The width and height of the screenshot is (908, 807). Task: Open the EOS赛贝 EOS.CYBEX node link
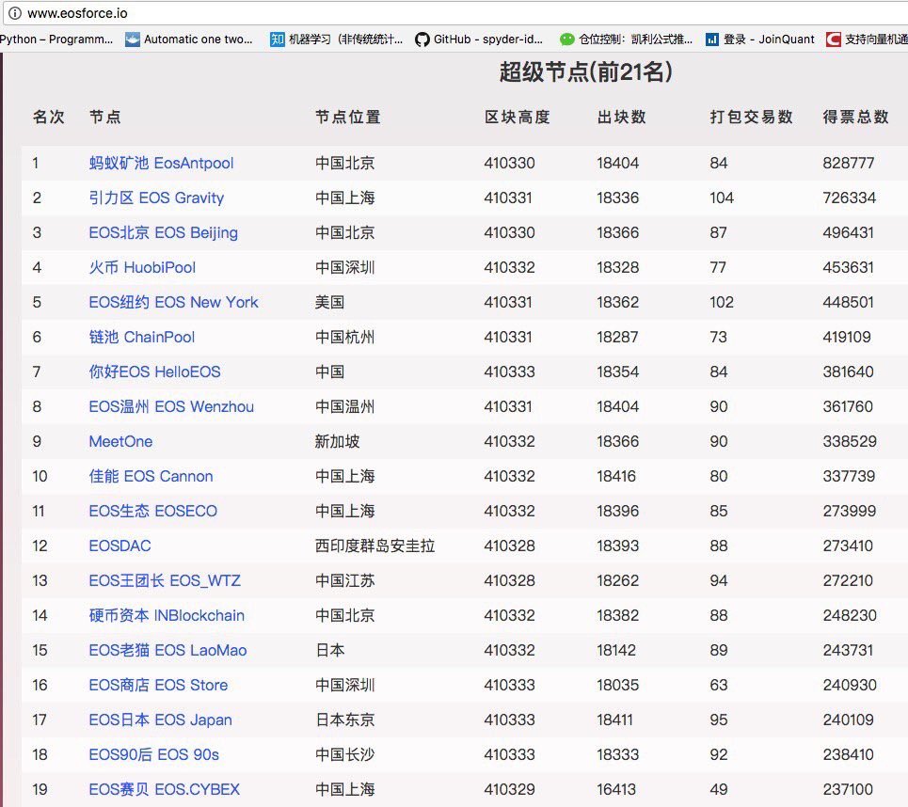pyautogui.click(x=164, y=789)
